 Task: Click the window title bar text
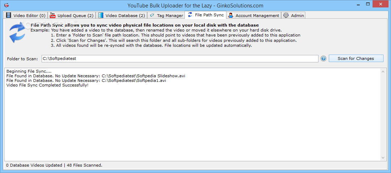coord(195,5)
